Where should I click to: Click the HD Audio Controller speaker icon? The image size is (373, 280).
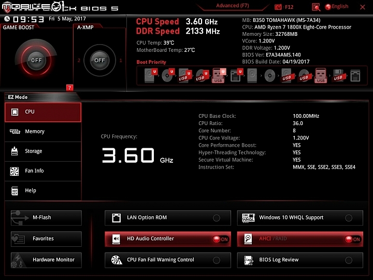coord(116,239)
